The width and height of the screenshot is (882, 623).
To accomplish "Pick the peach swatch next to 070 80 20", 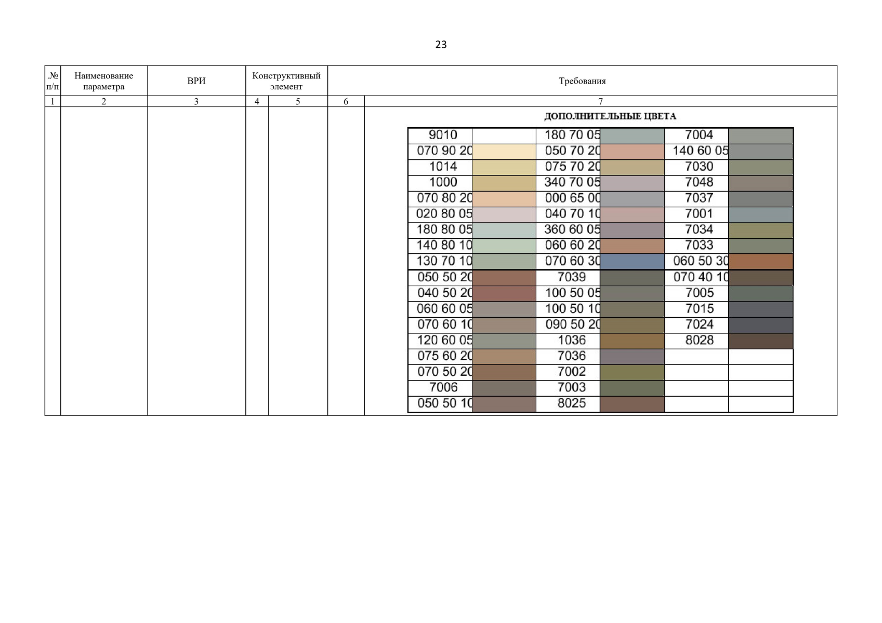I will (504, 198).
